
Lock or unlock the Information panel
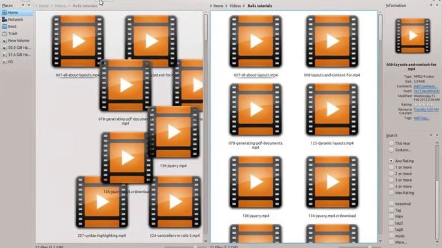pos(431,6)
